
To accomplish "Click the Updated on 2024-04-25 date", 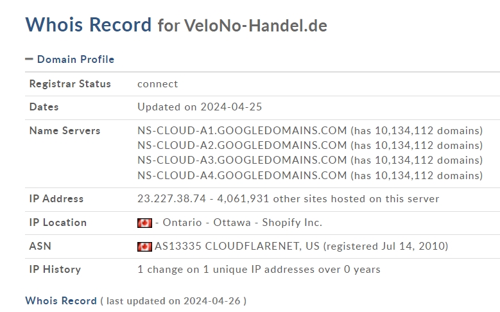I will tap(200, 107).
